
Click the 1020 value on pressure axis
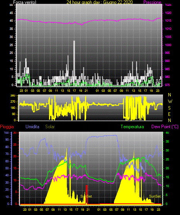click(168, 13)
